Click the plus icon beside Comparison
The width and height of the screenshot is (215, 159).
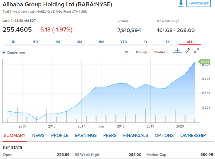tap(4, 52)
